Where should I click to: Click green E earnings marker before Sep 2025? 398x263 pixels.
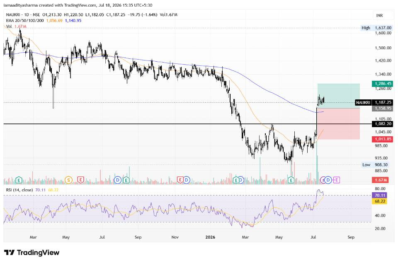[126, 180]
